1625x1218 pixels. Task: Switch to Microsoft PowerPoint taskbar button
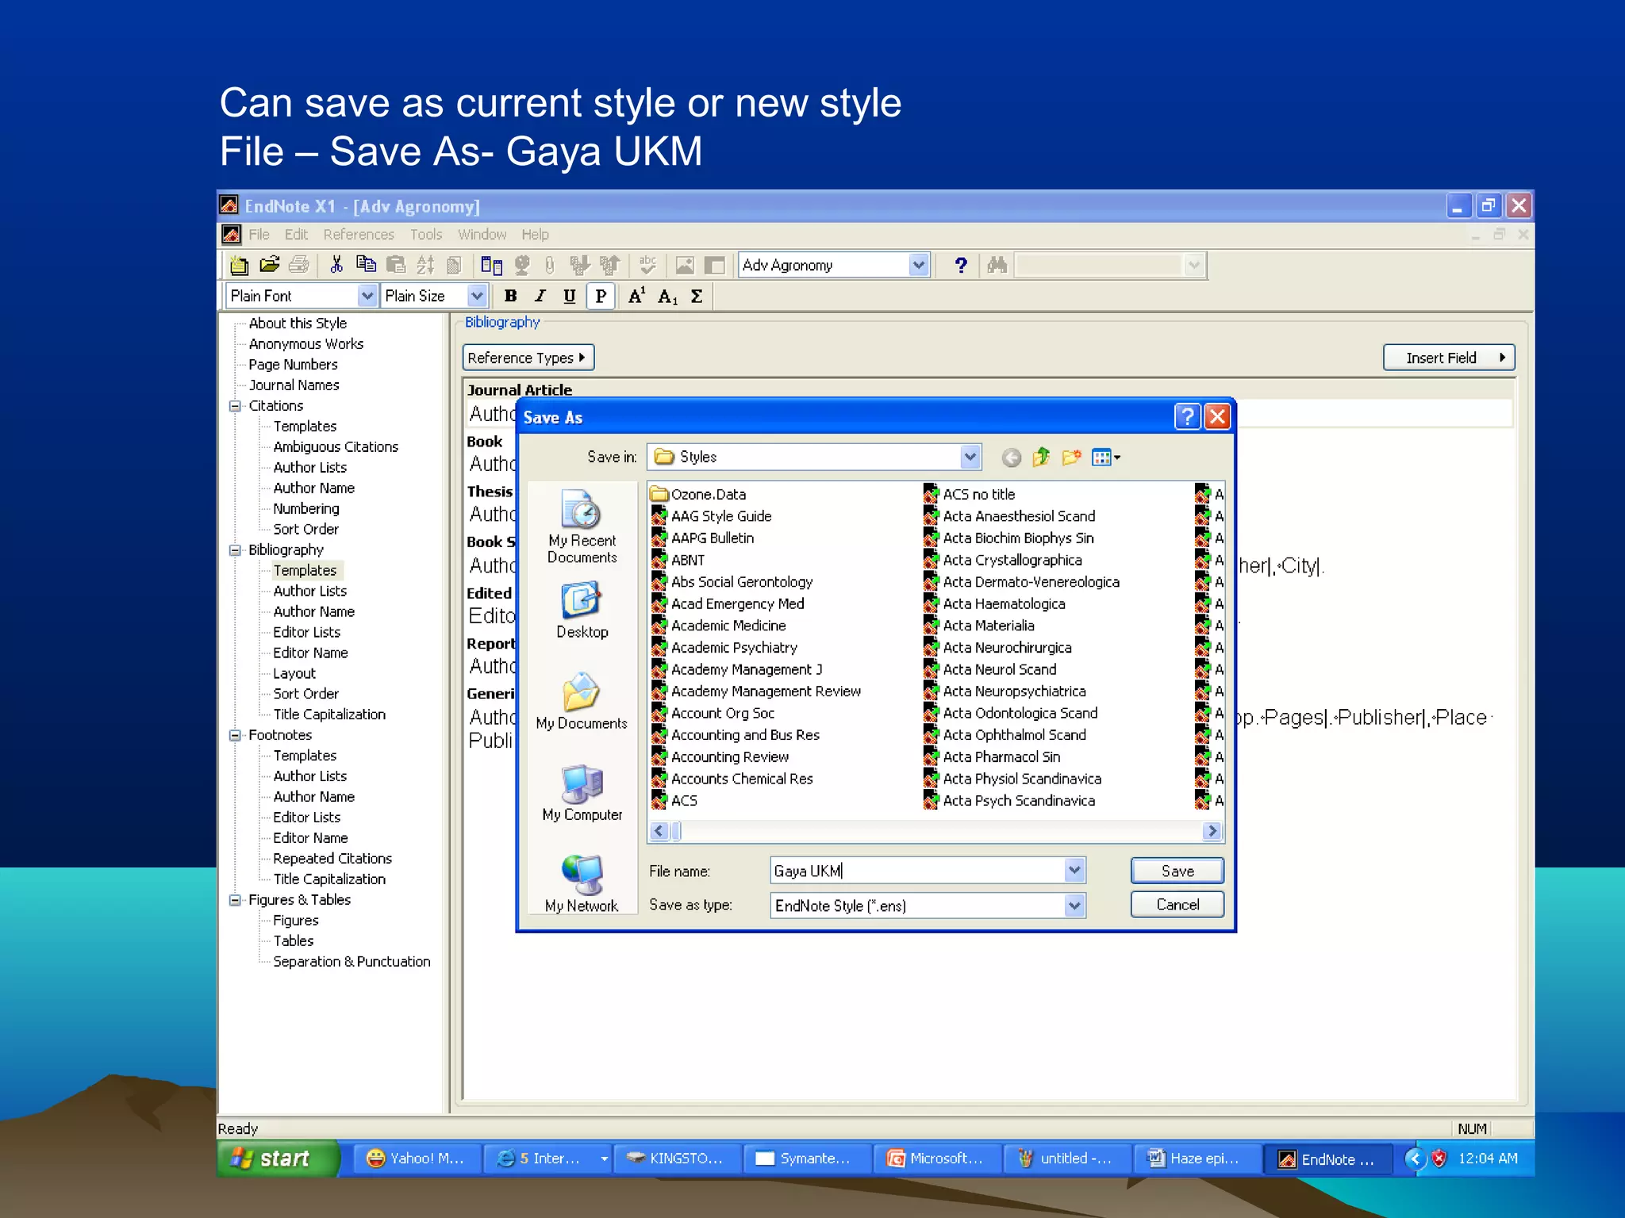[936, 1159]
